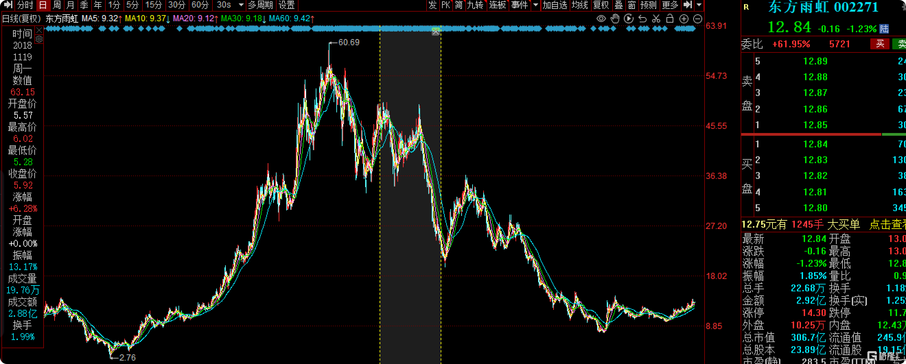Open the gear settings icon in data panel
This screenshot has width=906, height=364.
point(39,39)
